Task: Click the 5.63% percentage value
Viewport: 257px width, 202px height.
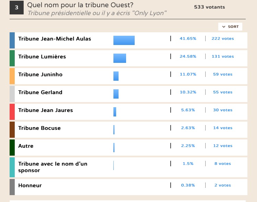Action: click(x=188, y=110)
